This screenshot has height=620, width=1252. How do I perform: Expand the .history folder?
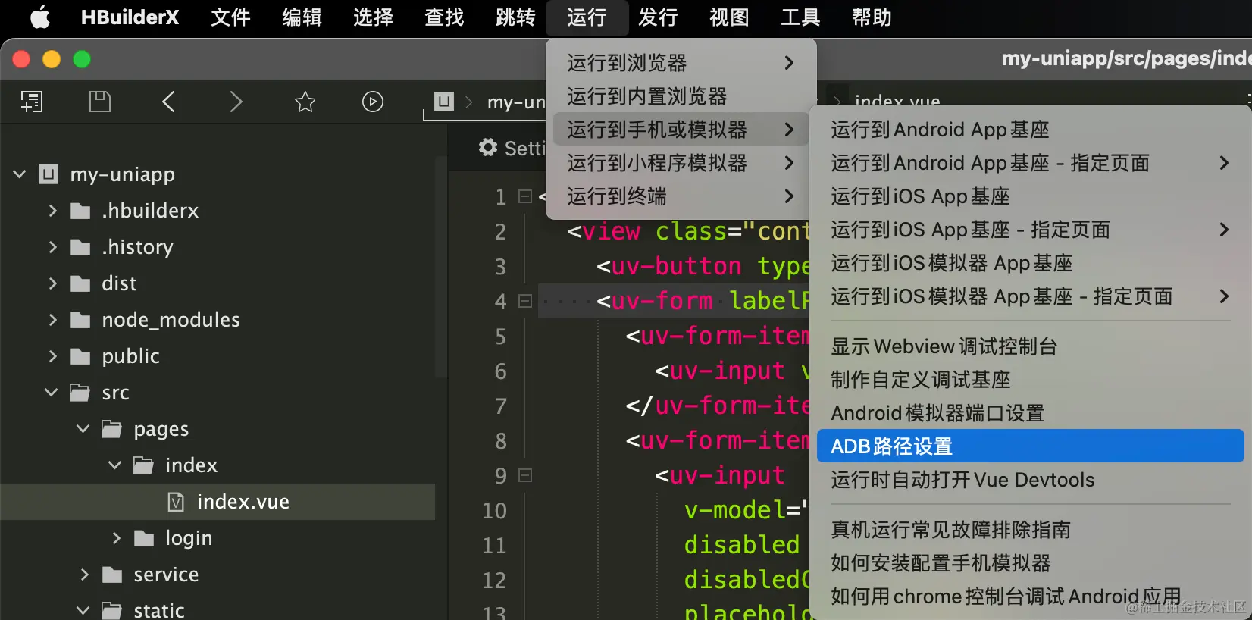[52, 247]
